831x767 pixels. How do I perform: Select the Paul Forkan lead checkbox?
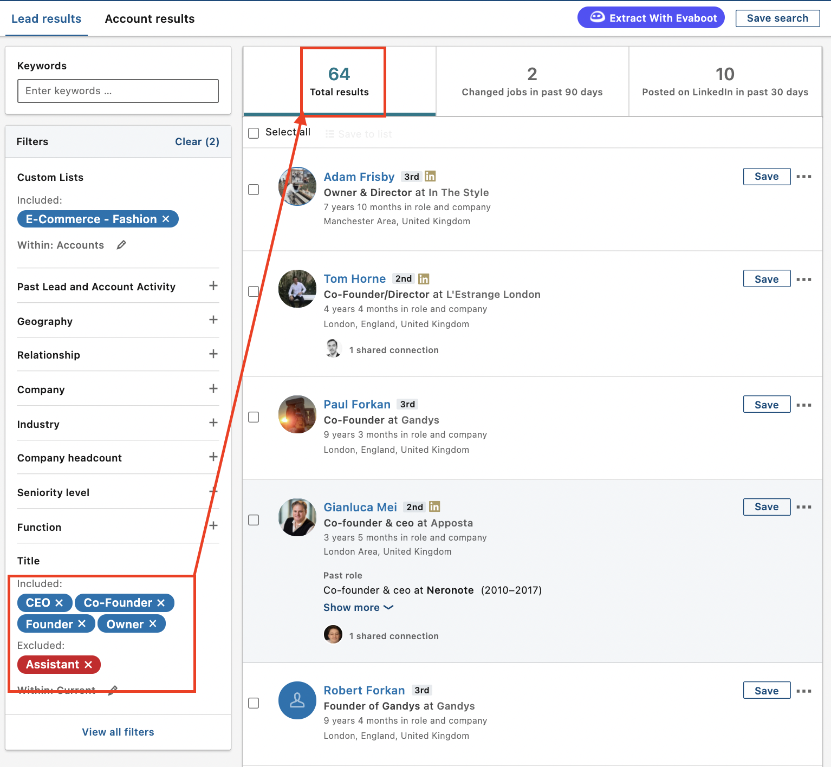254,417
